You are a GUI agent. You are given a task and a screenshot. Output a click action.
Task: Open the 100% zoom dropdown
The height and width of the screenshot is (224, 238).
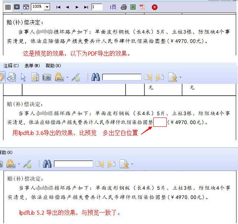pyautogui.click(x=47, y=7)
